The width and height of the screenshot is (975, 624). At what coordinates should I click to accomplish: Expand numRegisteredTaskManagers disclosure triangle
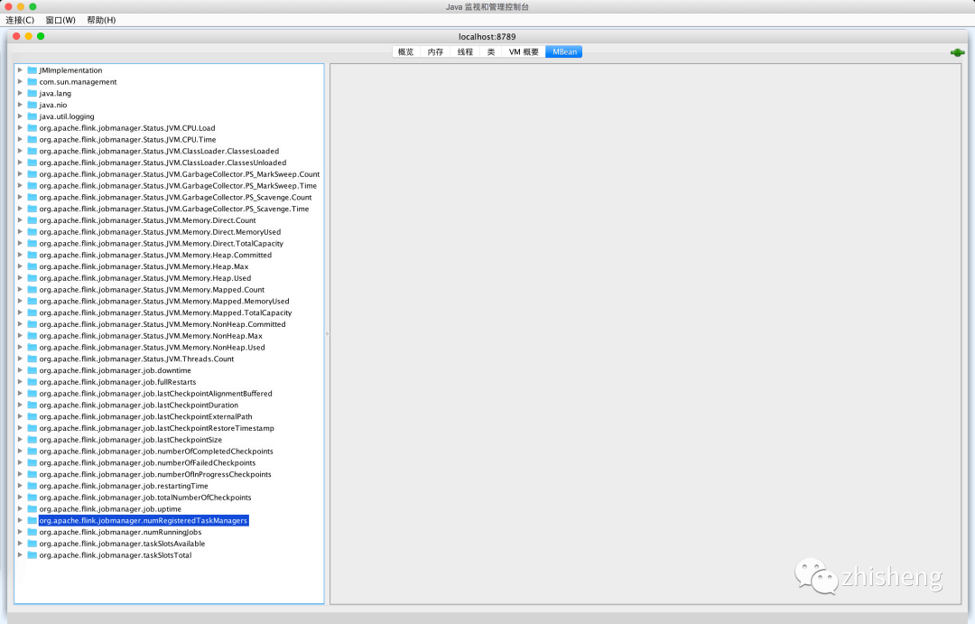(x=20, y=521)
